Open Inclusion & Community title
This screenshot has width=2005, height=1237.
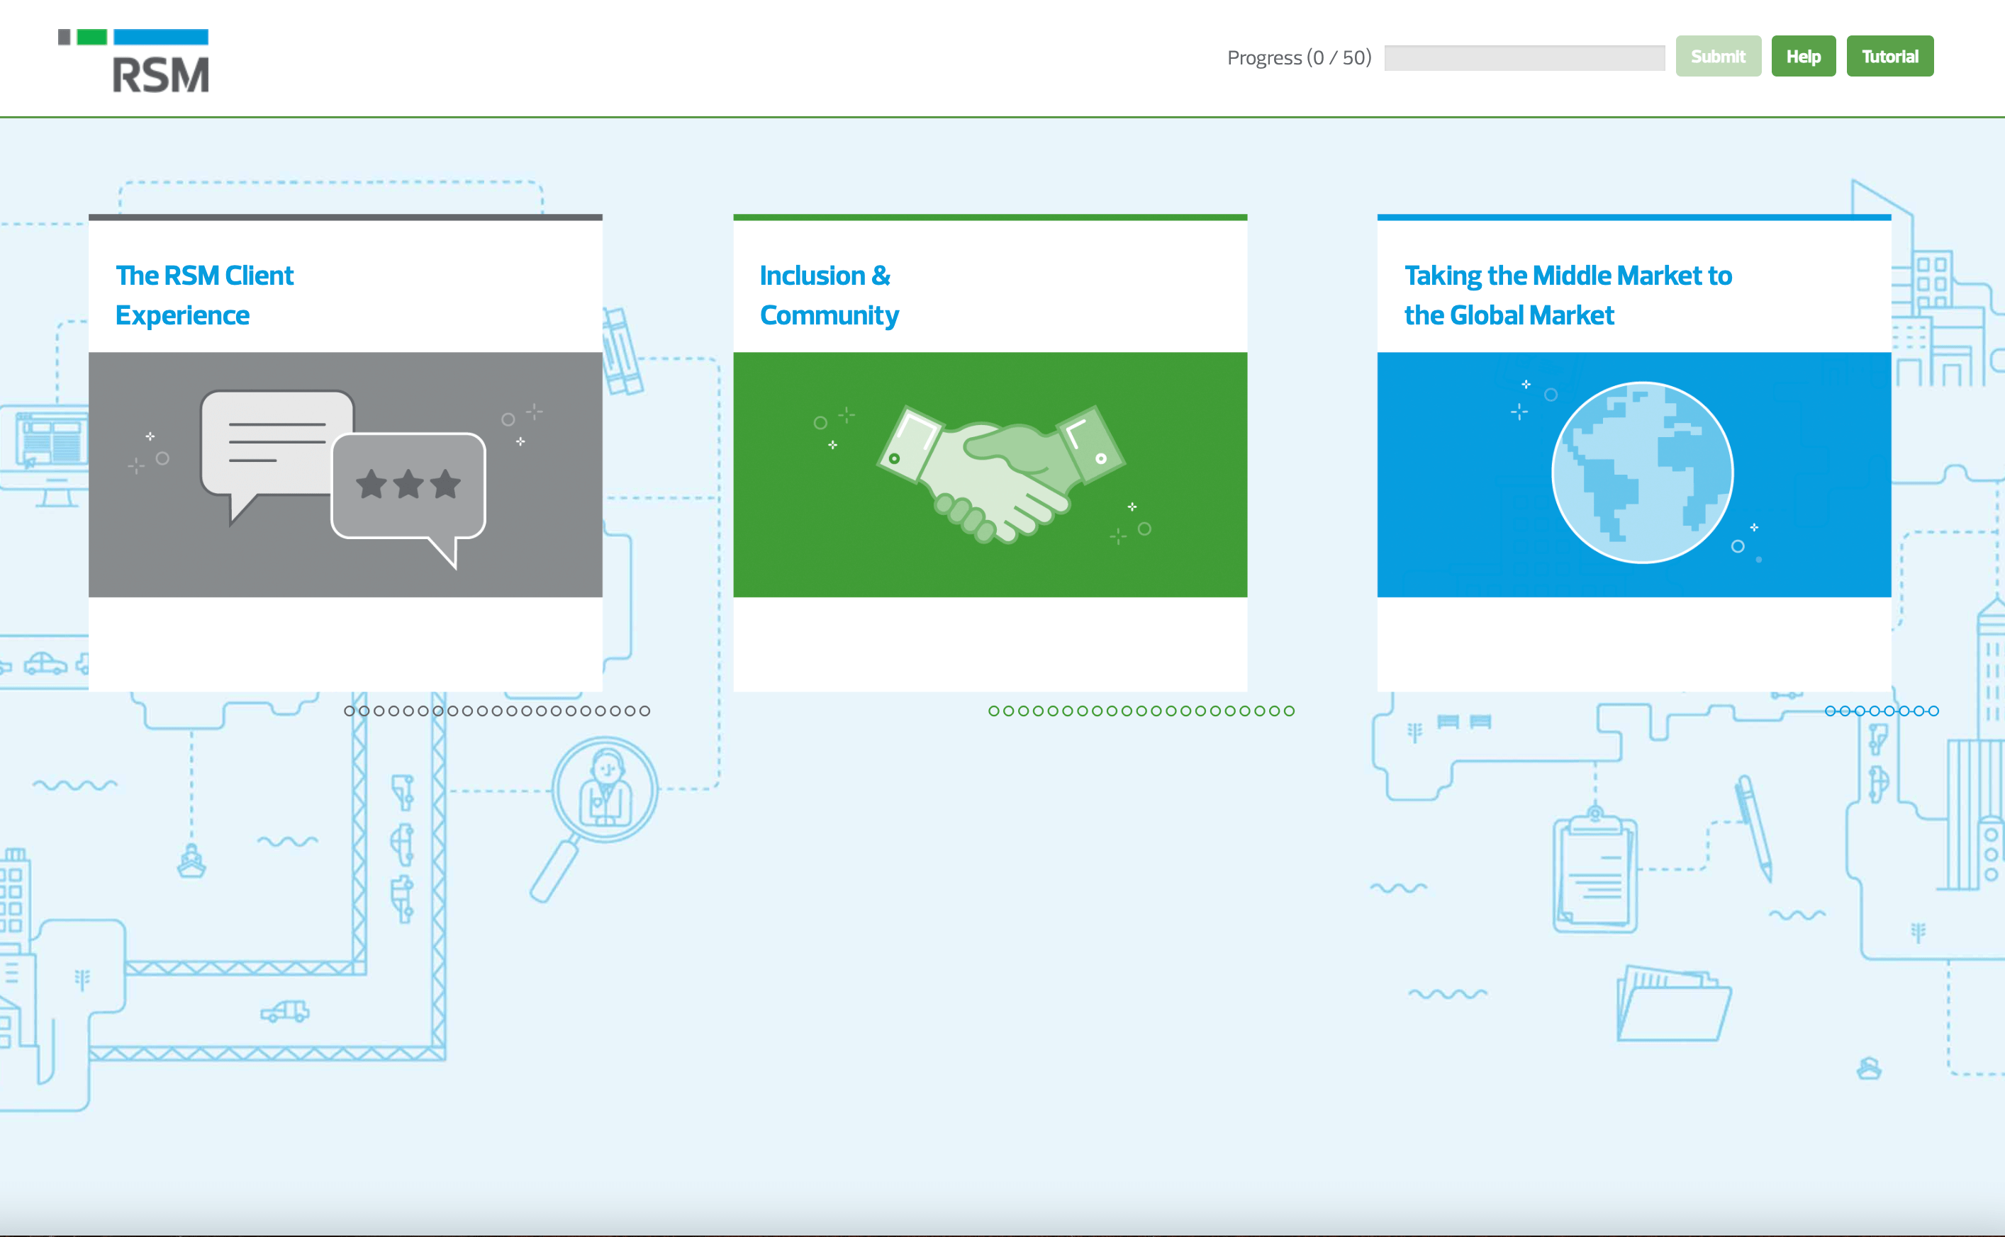tap(829, 295)
